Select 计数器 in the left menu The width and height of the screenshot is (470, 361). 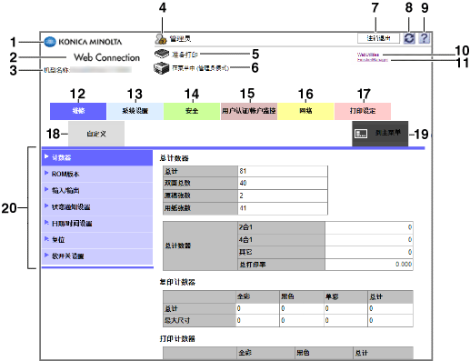tap(97, 157)
